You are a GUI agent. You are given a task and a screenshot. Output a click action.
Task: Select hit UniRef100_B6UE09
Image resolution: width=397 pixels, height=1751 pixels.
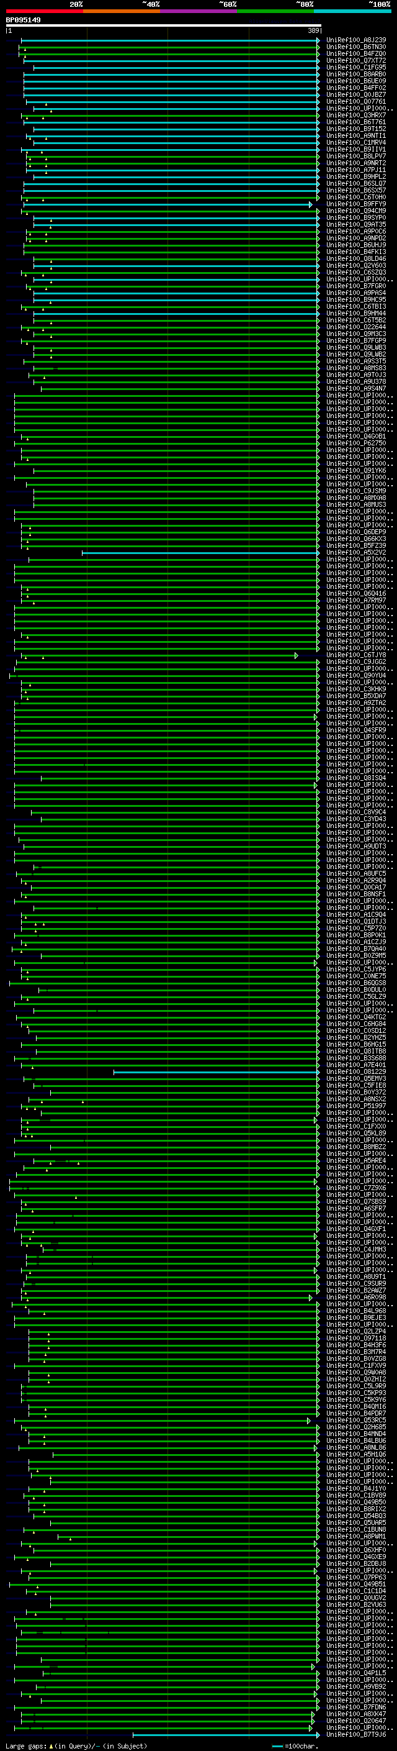coord(356,81)
